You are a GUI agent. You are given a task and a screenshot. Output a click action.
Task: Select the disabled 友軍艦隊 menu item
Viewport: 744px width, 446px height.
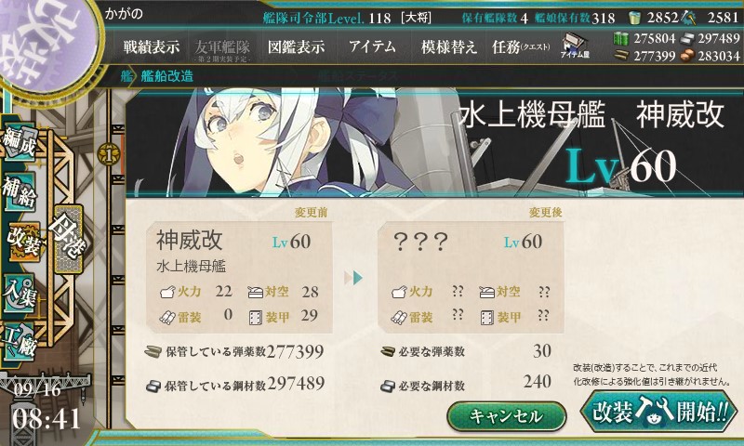[222, 49]
